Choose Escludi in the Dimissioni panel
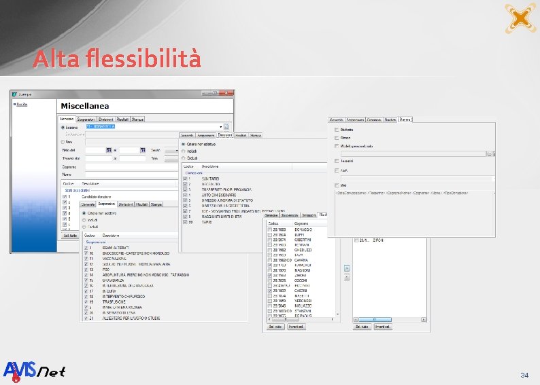Image resolution: width=540 pixels, height=385 pixels. [x=184, y=158]
